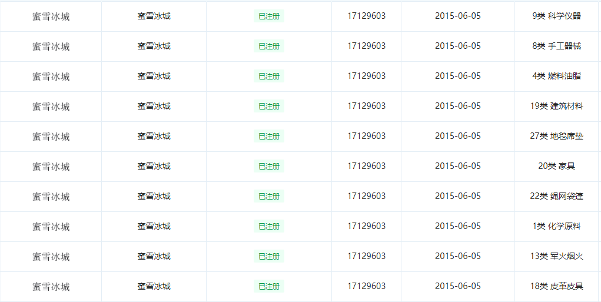
Task: Open the 1类 化学原料 category entry
Action: click(556, 226)
